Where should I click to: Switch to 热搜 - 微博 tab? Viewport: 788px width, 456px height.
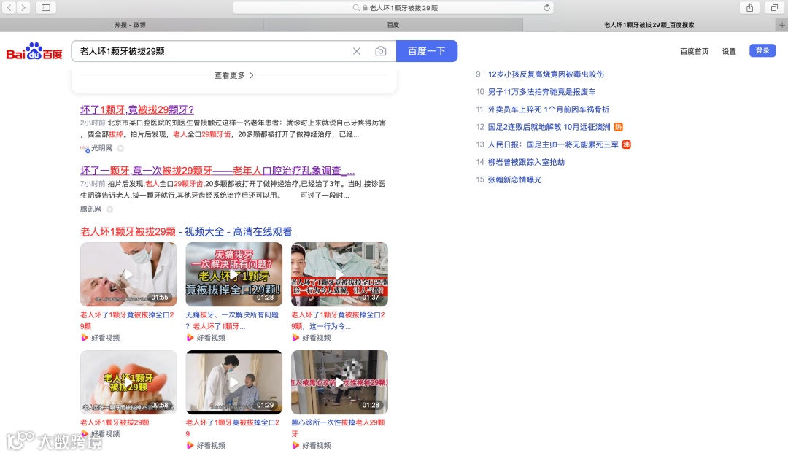point(130,25)
